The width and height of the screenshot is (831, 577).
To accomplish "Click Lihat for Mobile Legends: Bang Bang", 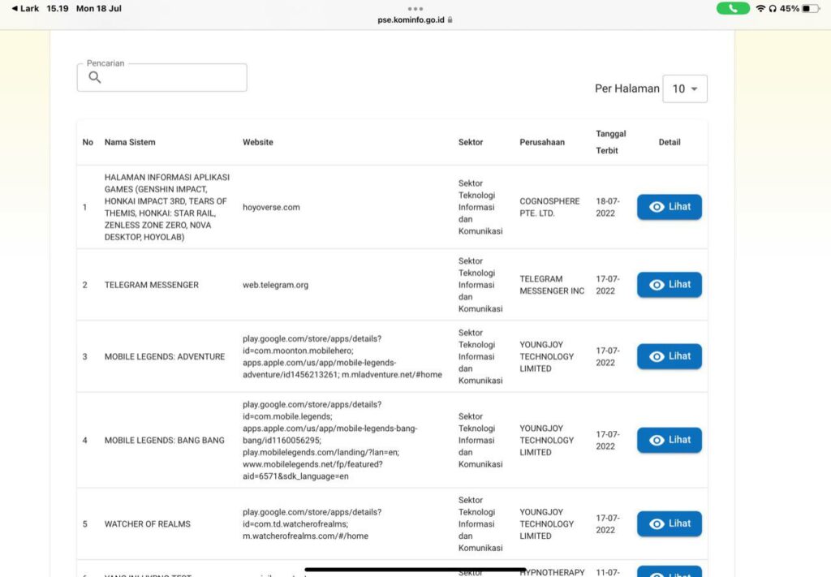I will 670,440.
